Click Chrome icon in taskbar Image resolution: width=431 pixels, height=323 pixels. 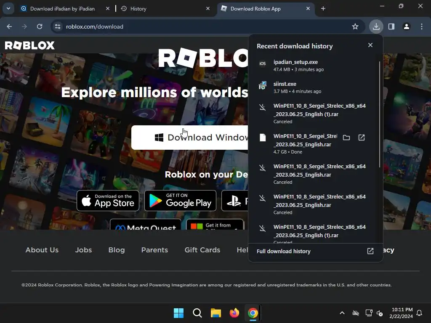tap(253, 313)
